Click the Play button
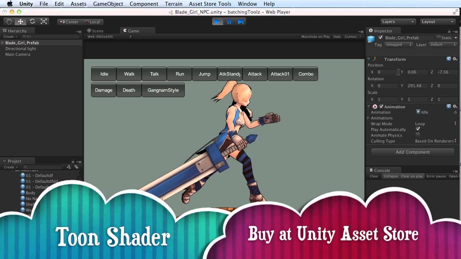The width and height of the screenshot is (461, 259). pyautogui.click(x=218, y=22)
